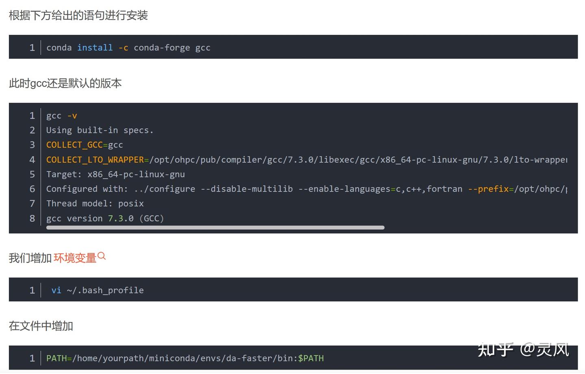Click the 'gcc version 7.3.0 (GCC)' line

click(x=105, y=218)
